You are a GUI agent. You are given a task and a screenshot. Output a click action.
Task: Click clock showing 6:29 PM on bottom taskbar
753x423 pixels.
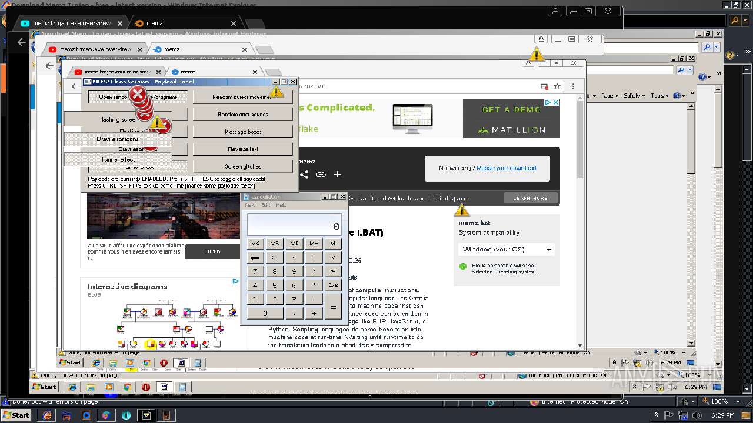coord(723,415)
